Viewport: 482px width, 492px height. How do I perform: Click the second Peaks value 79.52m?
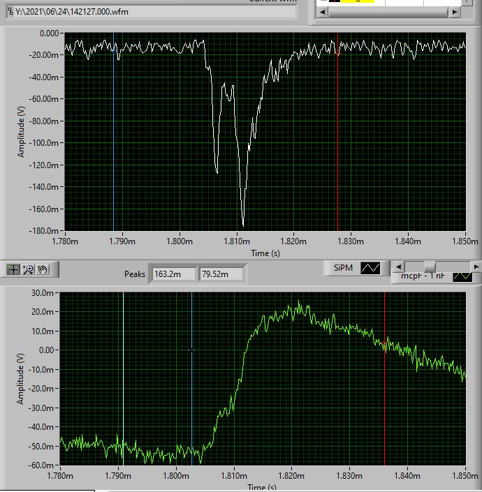(221, 274)
